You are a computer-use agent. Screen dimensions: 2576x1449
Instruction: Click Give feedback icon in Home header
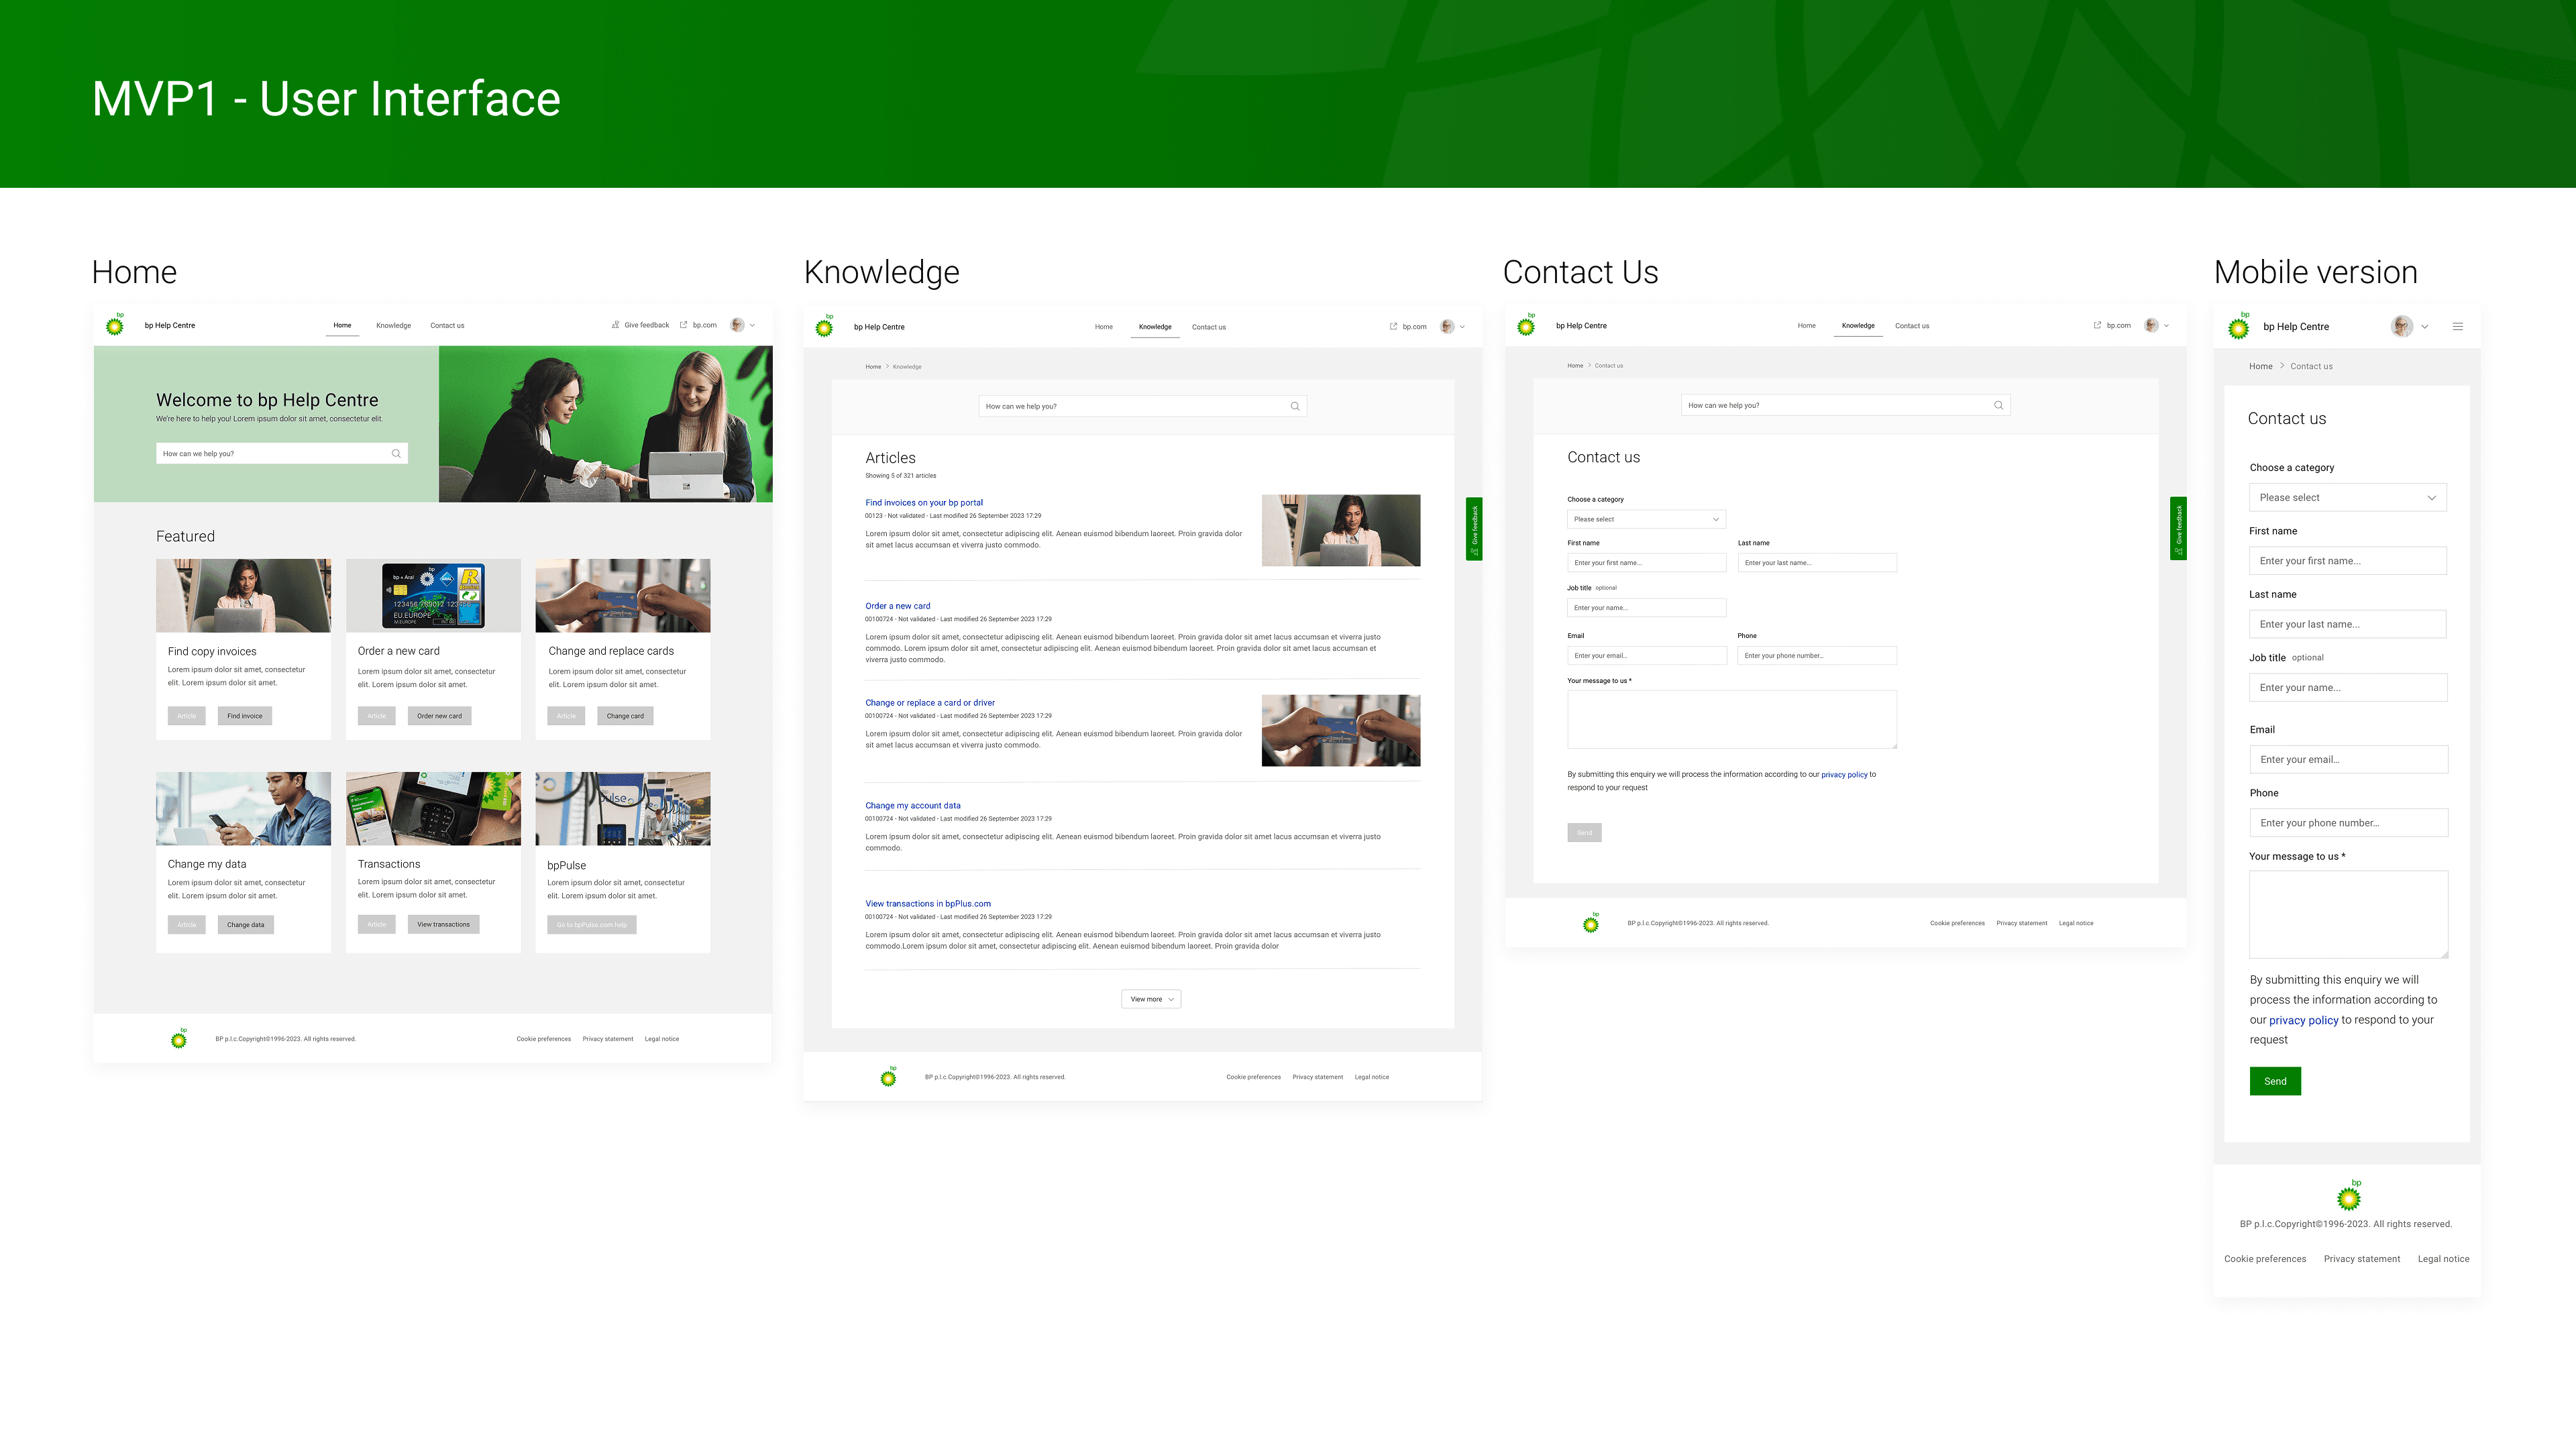(616, 325)
